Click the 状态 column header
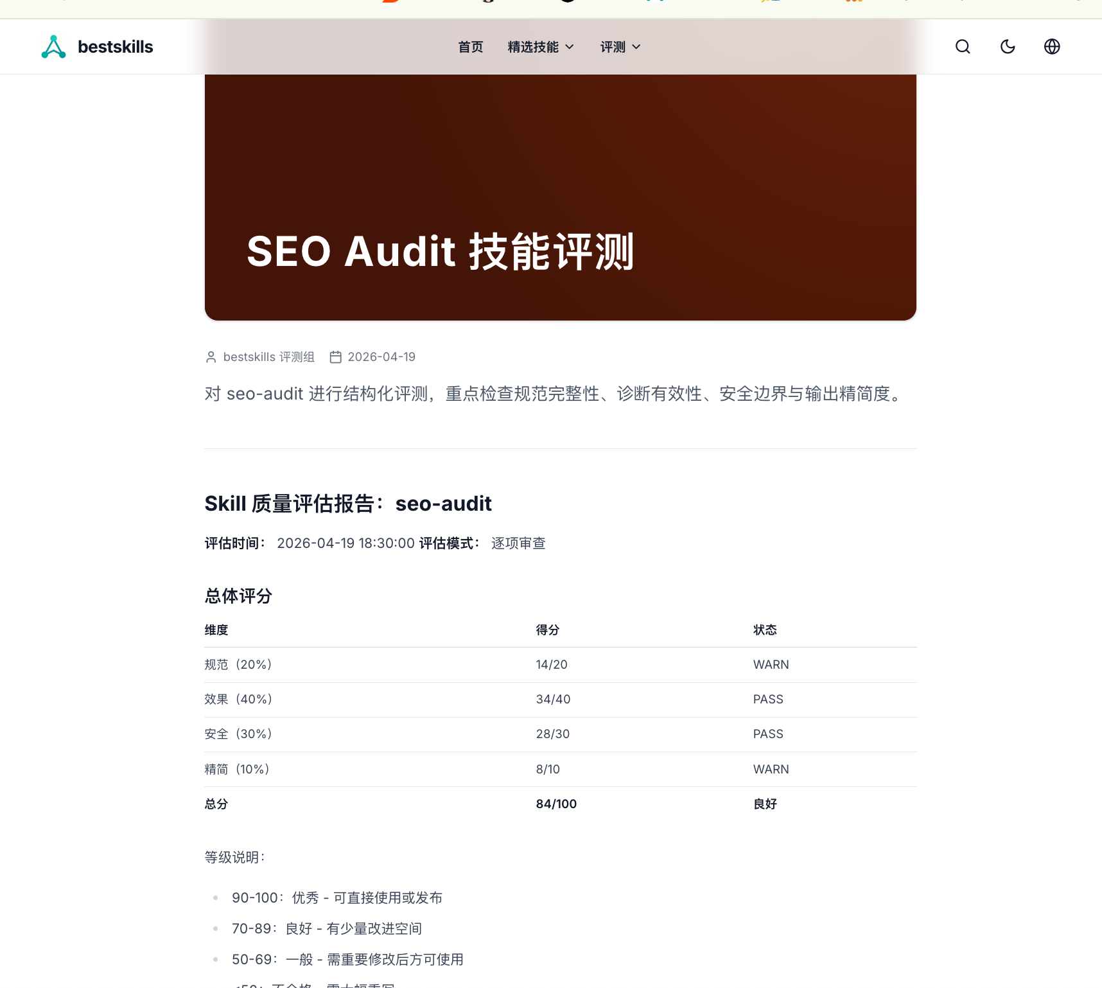The width and height of the screenshot is (1102, 988). tap(765, 630)
